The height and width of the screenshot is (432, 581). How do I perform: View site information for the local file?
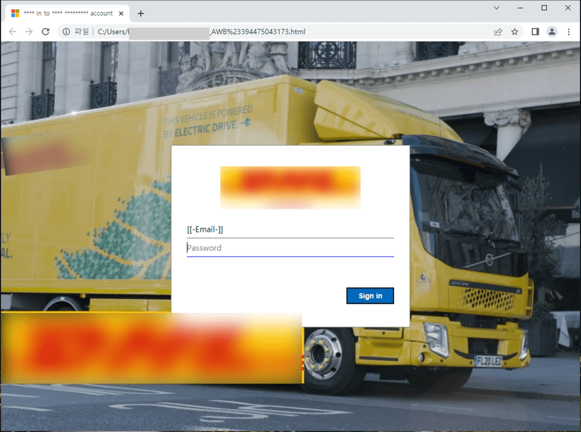[x=66, y=32]
